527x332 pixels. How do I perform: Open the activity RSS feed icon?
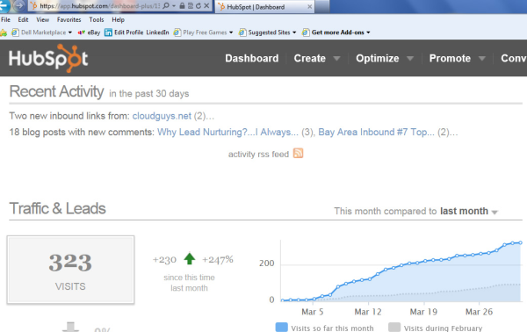(298, 153)
